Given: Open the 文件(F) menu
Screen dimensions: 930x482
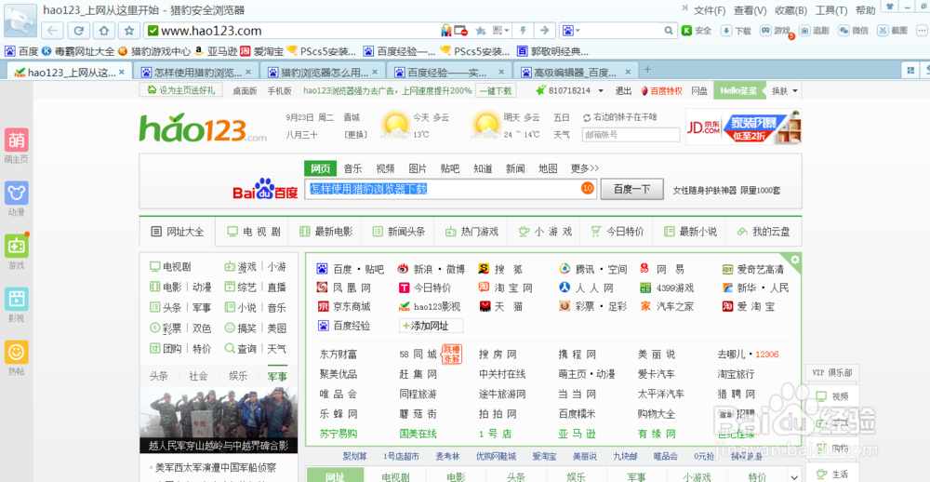Looking at the screenshot, I should pos(710,10).
